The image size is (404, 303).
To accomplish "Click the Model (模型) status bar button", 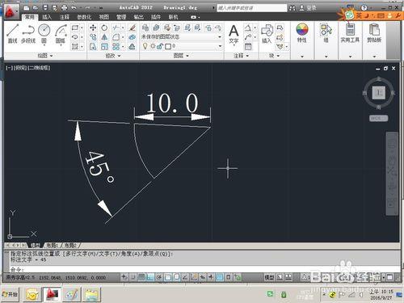I will tap(269, 276).
